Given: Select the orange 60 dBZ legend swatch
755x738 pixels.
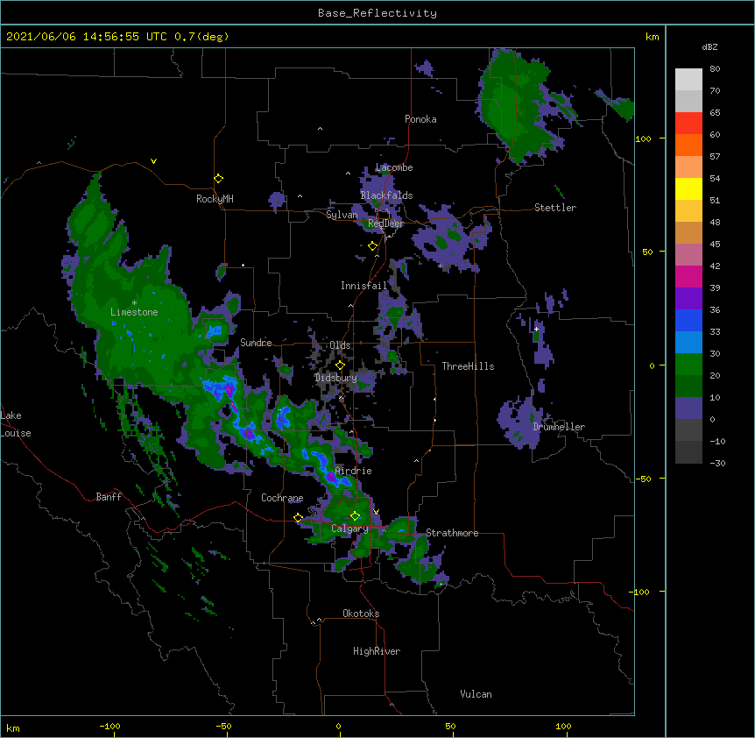Looking at the screenshot, I should [688, 145].
